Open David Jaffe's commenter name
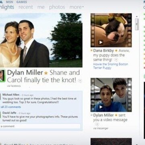The image size is (145, 145). tap(9, 113)
